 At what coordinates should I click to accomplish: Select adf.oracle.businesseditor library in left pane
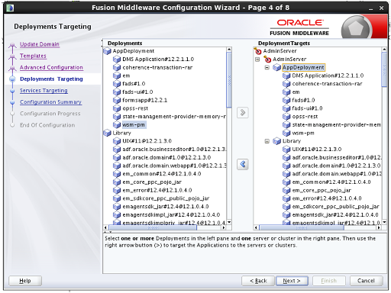pos(174,149)
